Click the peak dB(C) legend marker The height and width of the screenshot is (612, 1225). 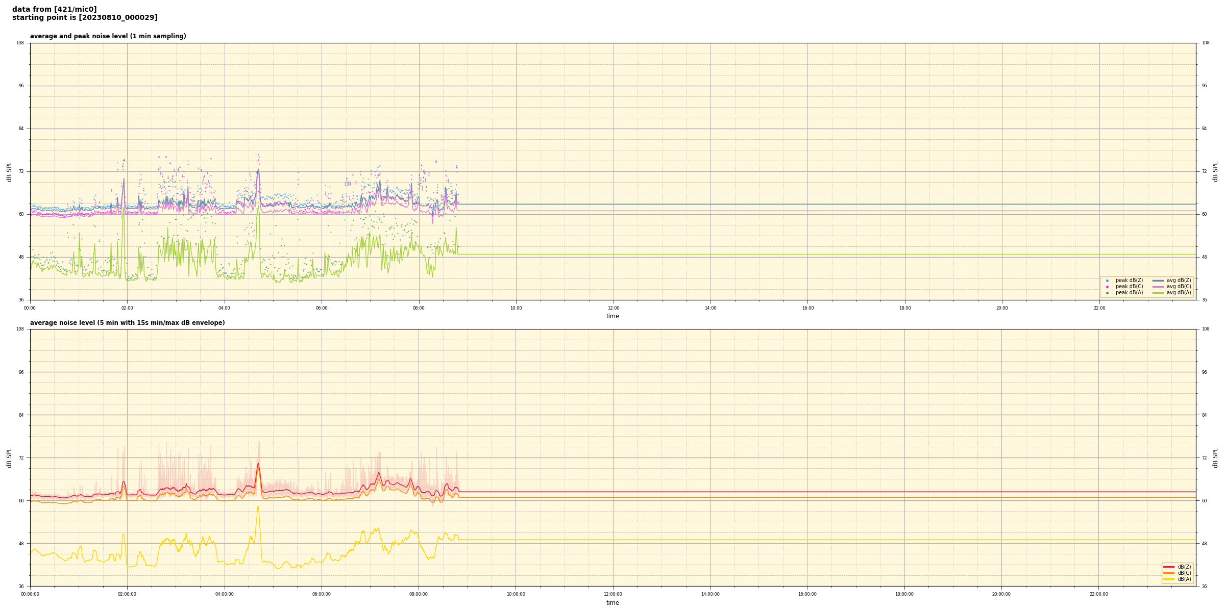click(x=1107, y=287)
